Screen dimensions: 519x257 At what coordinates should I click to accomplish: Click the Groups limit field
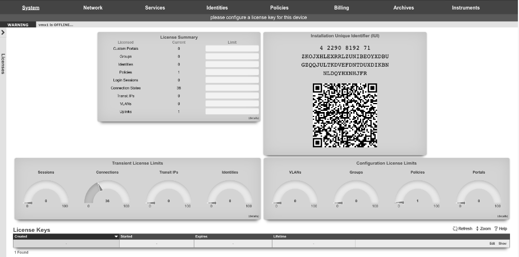[232, 57]
